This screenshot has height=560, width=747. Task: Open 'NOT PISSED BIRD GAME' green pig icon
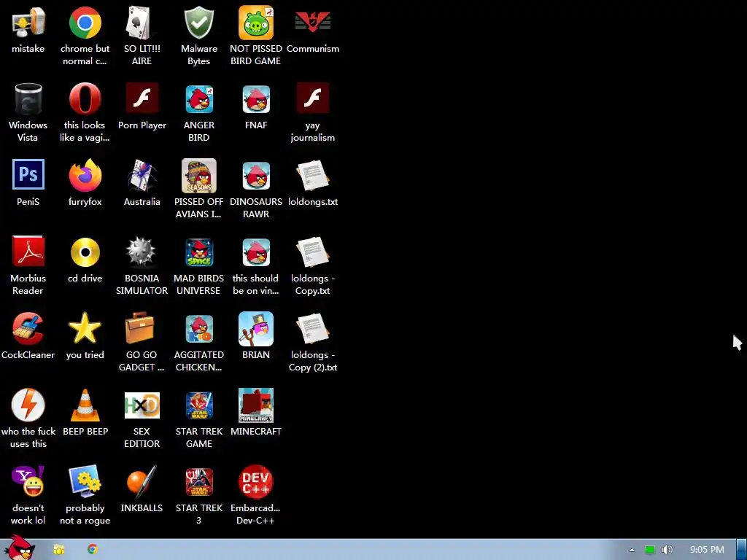(256, 23)
